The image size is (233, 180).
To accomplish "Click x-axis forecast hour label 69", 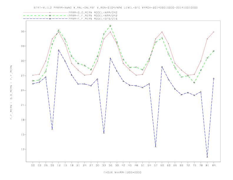I will click(182, 165).
